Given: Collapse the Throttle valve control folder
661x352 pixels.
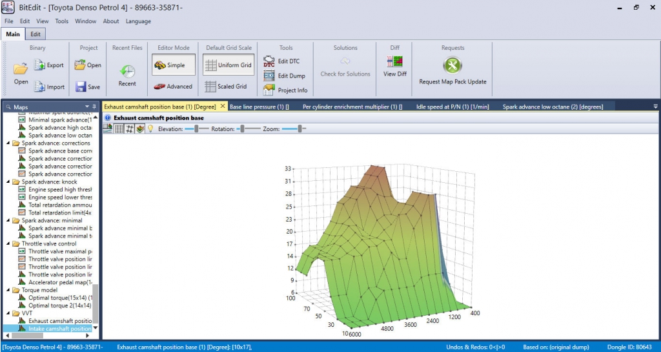Looking at the screenshot, I should 8,243.
